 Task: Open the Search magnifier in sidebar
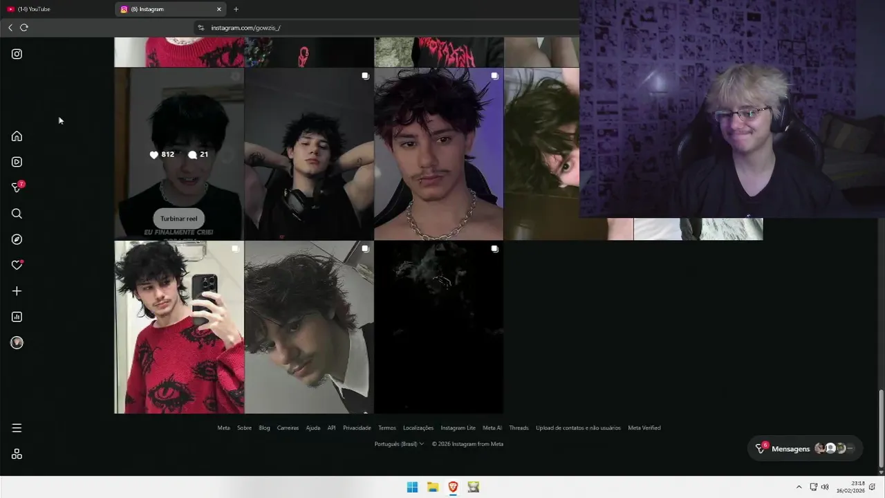click(17, 214)
